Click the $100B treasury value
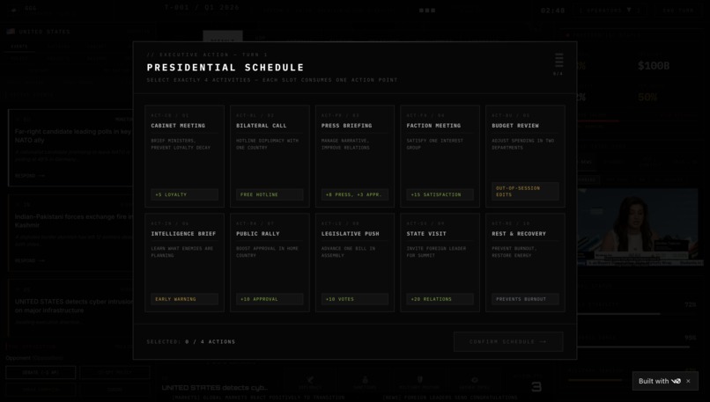Image resolution: width=710 pixels, height=402 pixels. (x=654, y=66)
